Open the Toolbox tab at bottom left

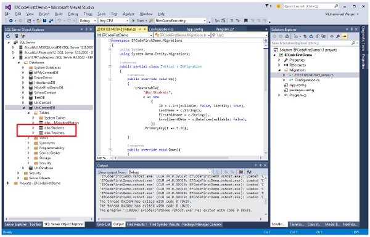click(x=35, y=224)
